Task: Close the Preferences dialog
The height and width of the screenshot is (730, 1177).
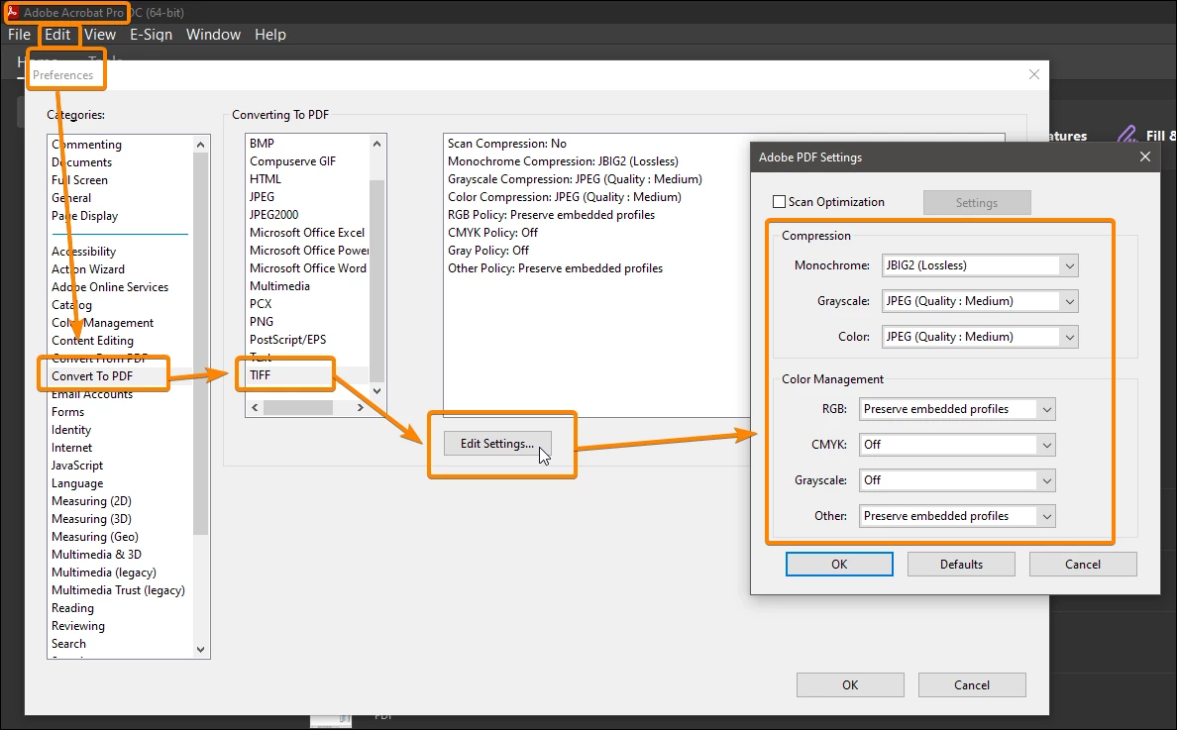Action: tap(1034, 74)
